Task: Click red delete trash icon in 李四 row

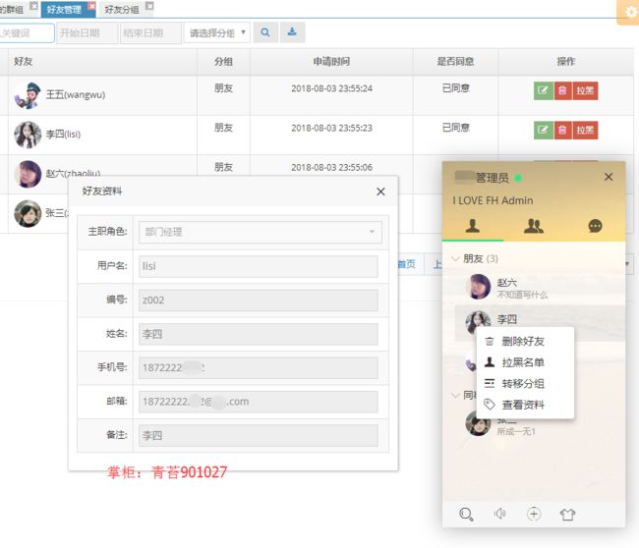Action: 562,131
